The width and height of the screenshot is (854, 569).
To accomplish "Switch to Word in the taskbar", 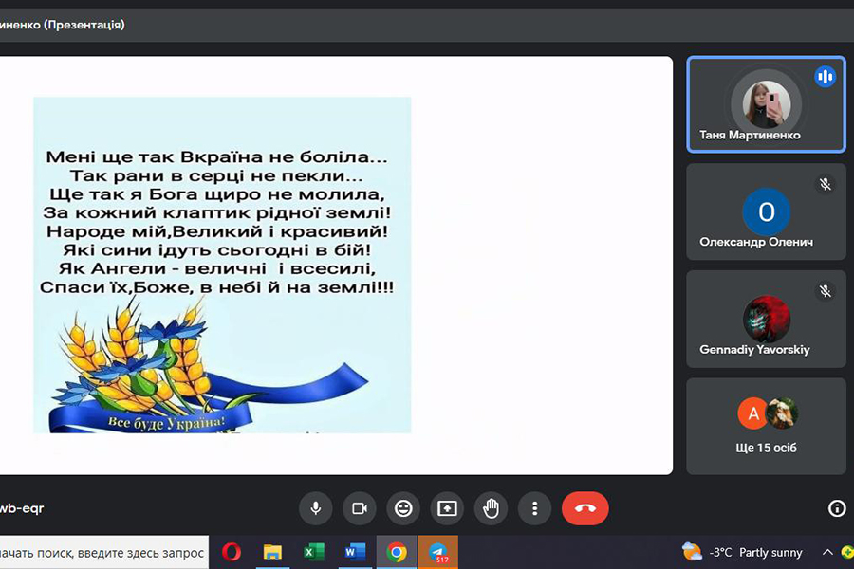I will 355,552.
